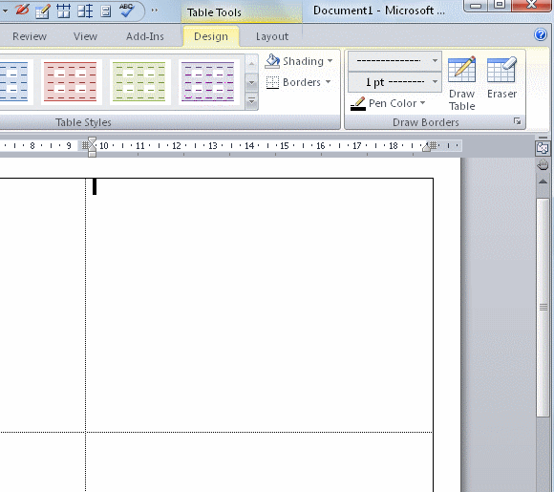Open the Add-Ins tab

(x=145, y=36)
